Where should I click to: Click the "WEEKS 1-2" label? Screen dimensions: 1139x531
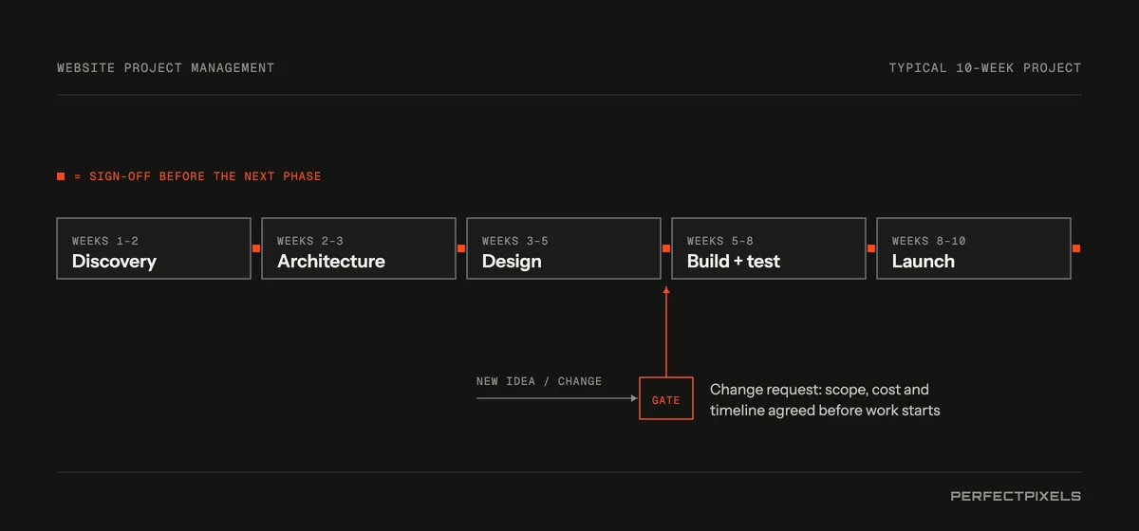click(105, 241)
